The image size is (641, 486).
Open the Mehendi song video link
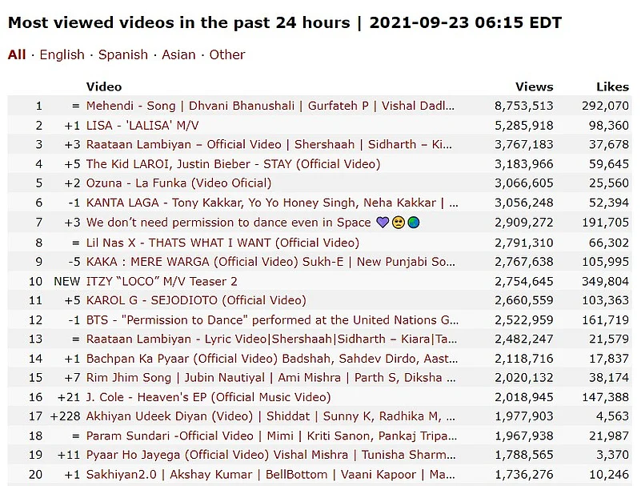(272, 106)
